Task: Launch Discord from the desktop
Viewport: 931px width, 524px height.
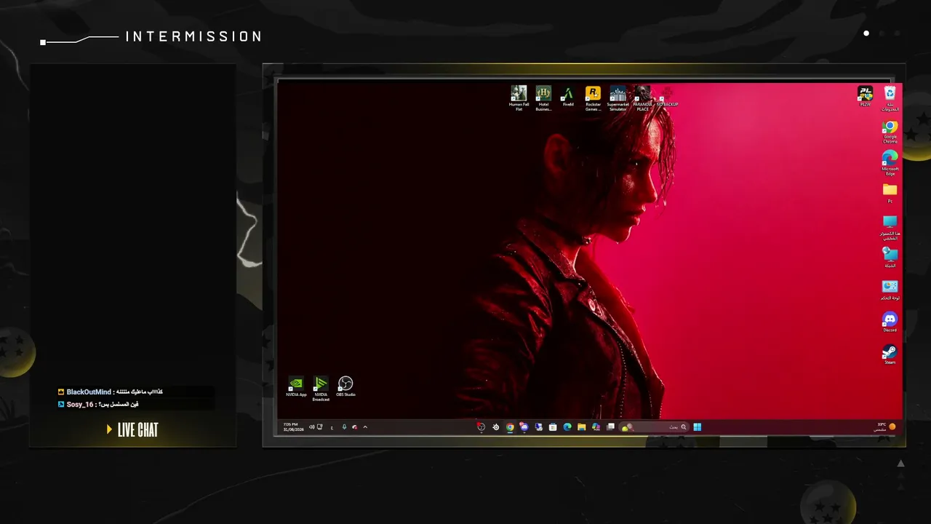Action: click(x=890, y=322)
